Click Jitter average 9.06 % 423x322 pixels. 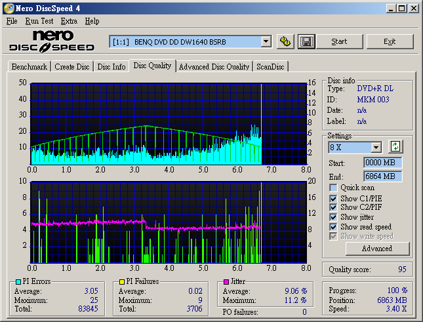pyautogui.click(x=296, y=291)
